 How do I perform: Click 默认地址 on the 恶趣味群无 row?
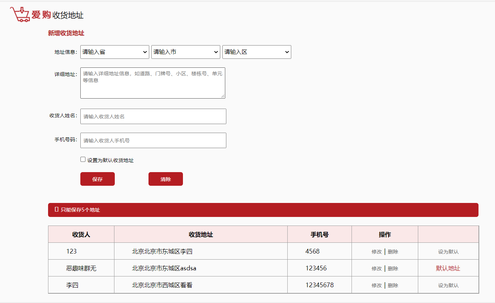point(448,268)
